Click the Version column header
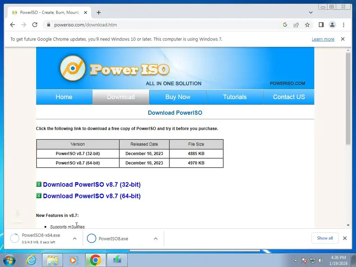 point(78,144)
